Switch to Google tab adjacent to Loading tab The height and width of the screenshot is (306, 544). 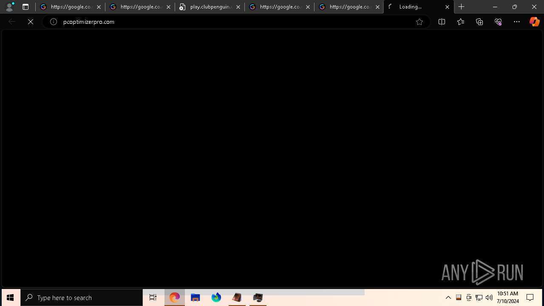pos(349,7)
